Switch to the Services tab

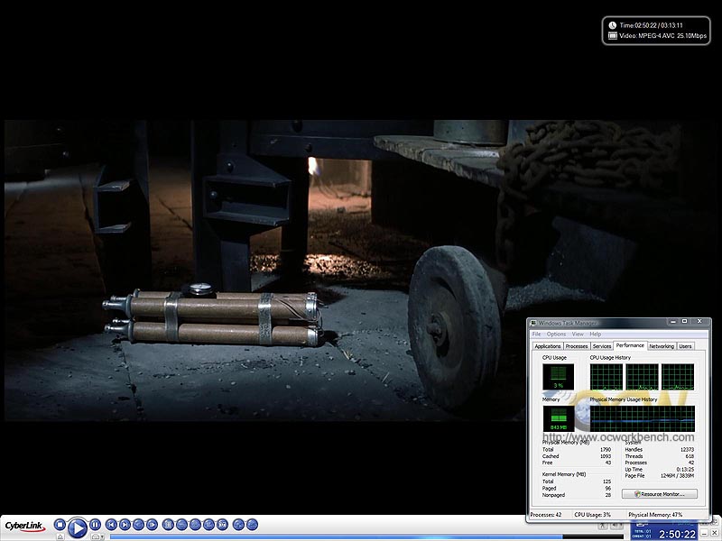(x=602, y=346)
